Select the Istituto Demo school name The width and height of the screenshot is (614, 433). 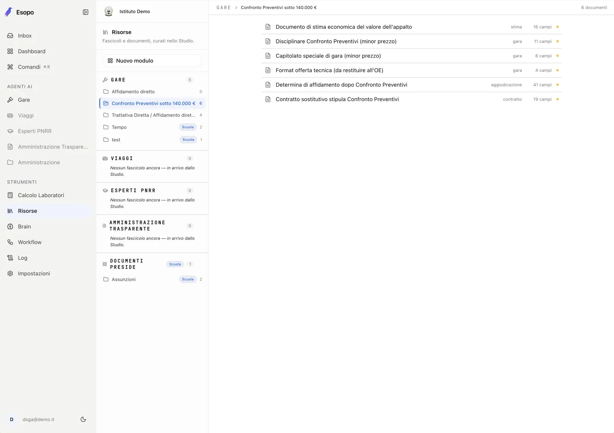[x=135, y=12]
